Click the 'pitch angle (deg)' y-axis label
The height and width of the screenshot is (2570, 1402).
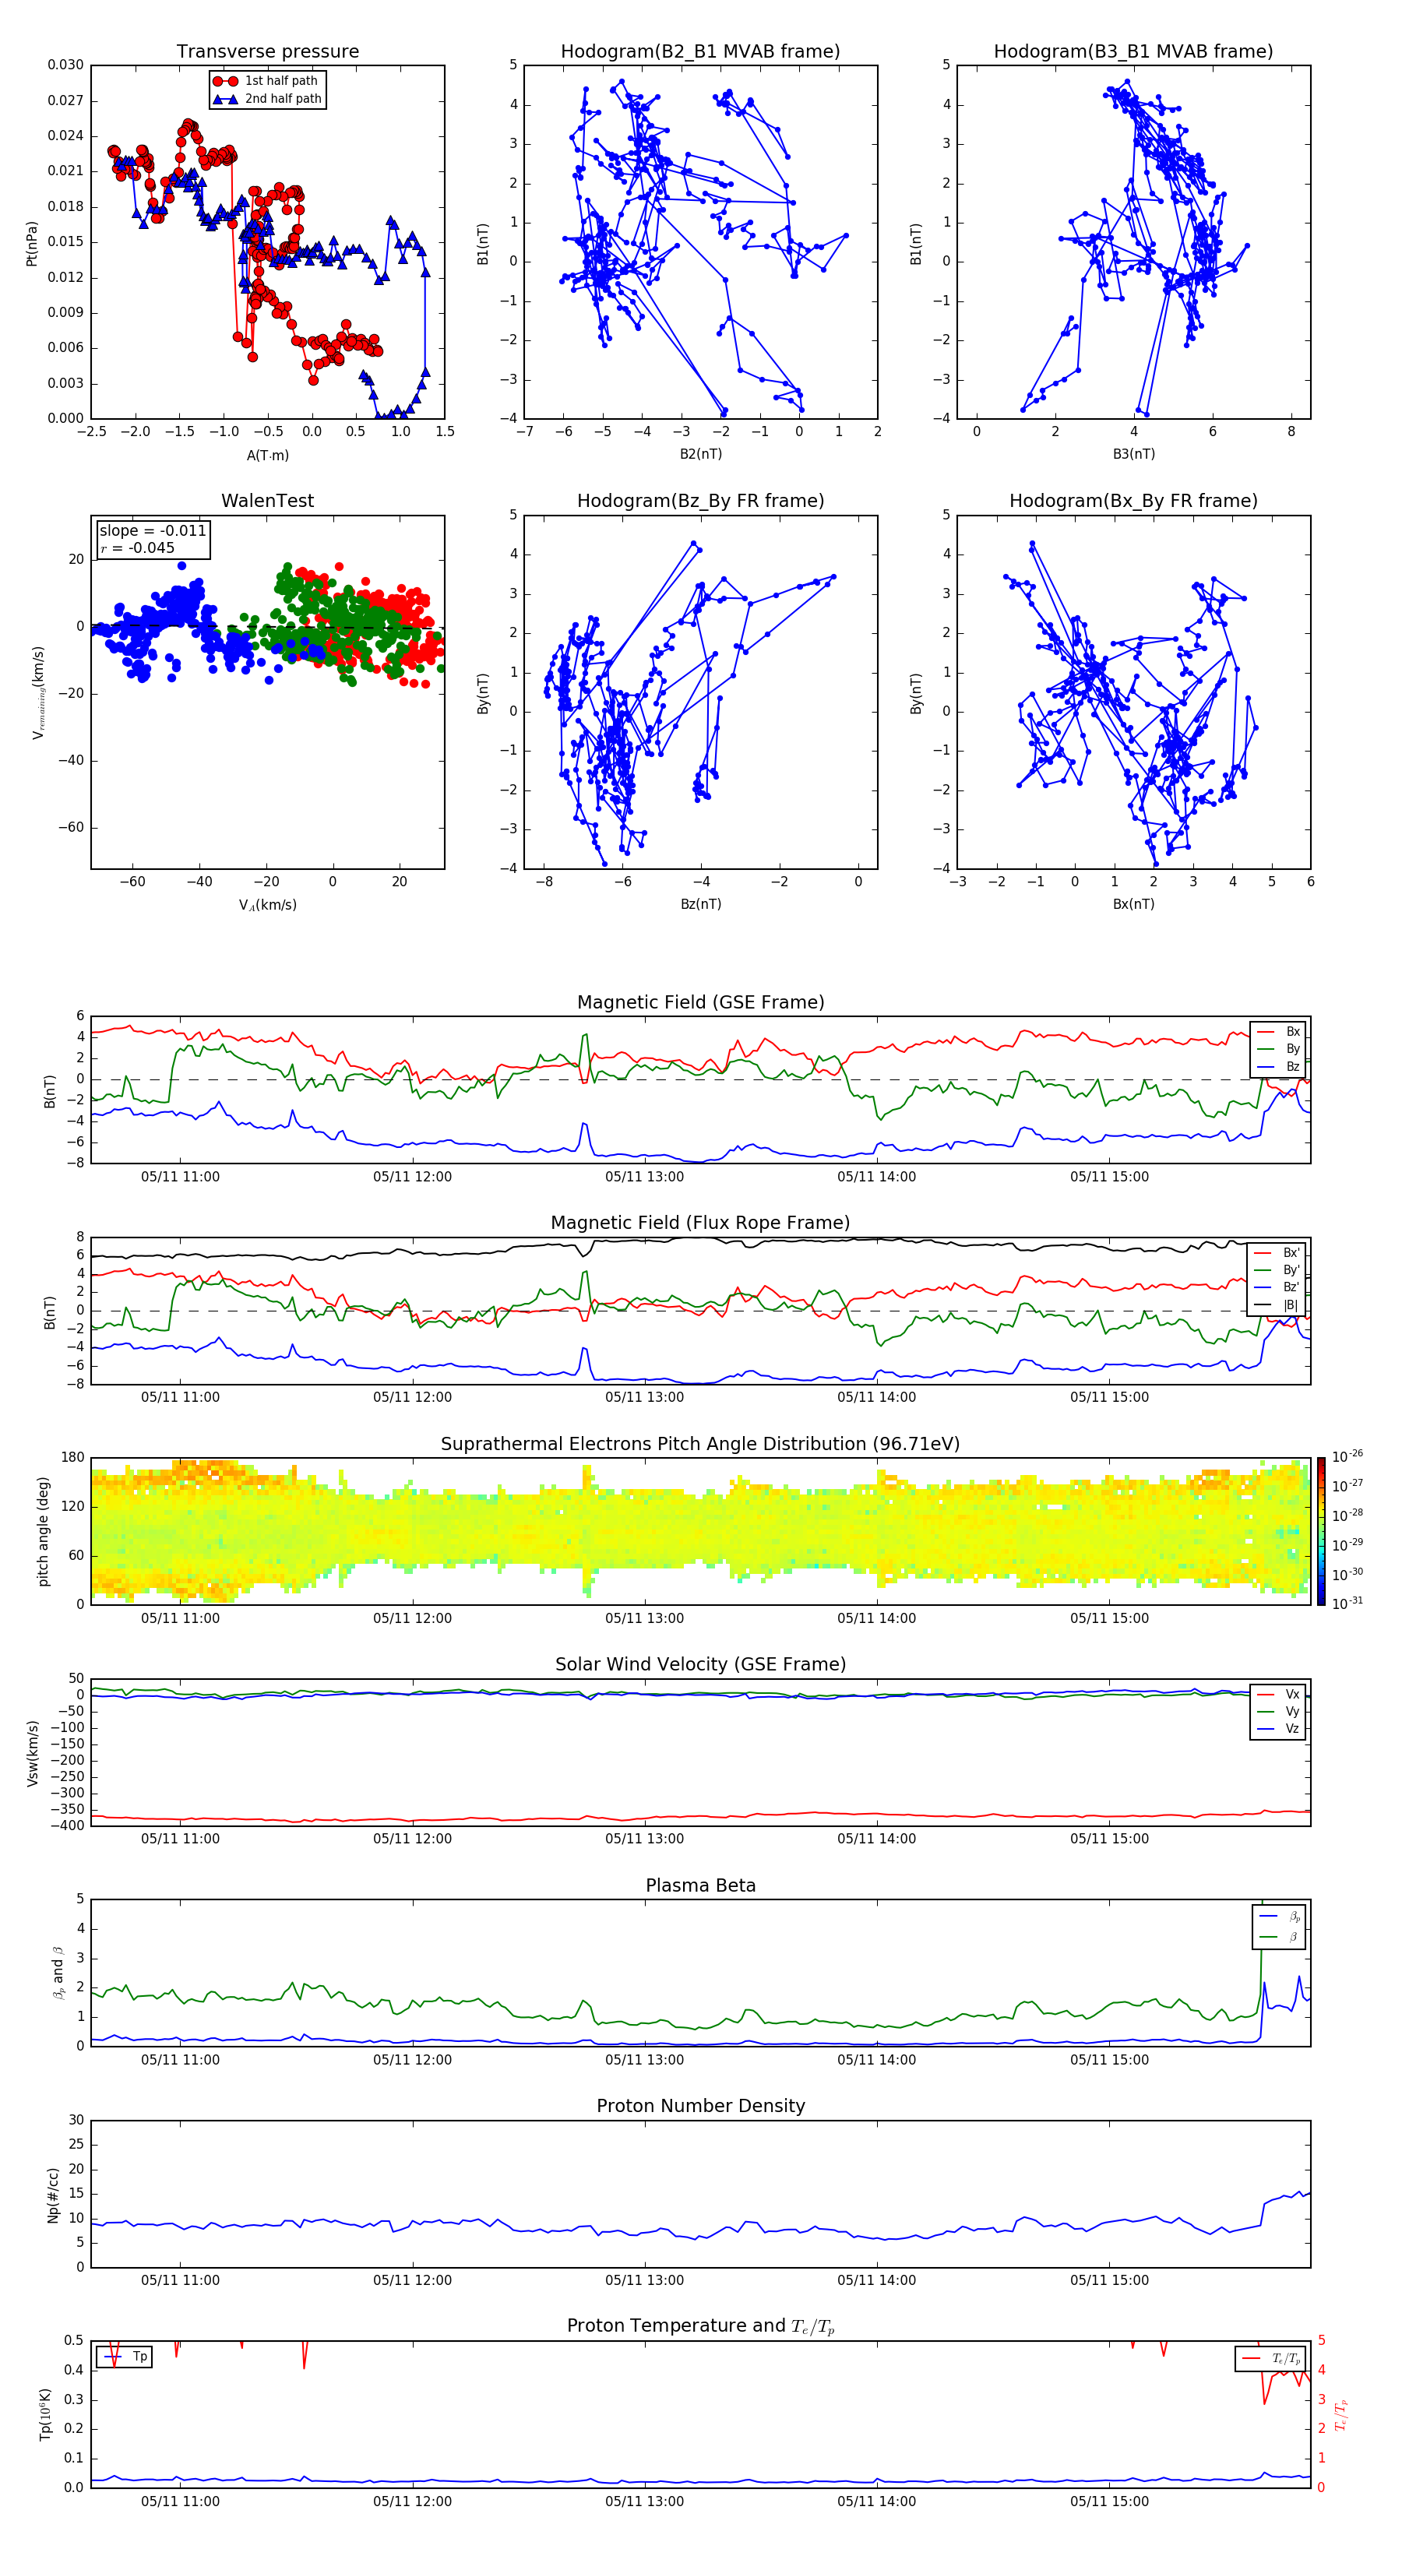[43, 1533]
